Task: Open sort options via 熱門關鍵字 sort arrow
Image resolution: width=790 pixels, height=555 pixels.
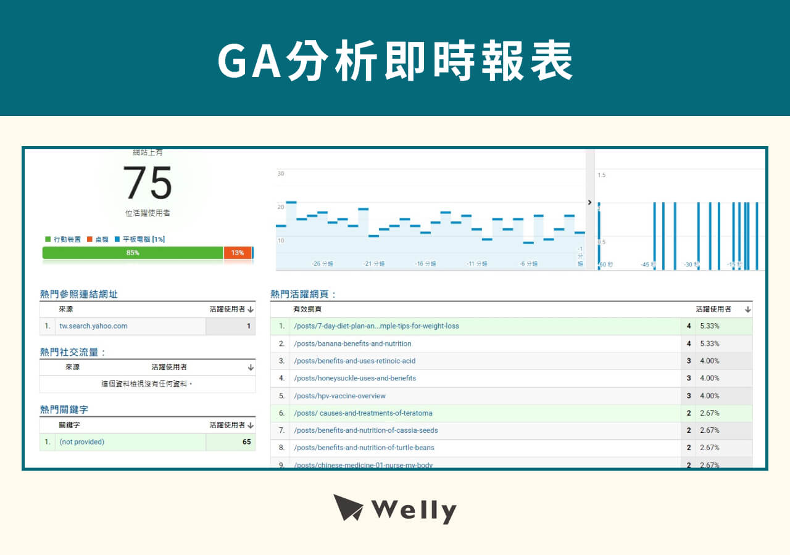Action: click(x=251, y=425)
